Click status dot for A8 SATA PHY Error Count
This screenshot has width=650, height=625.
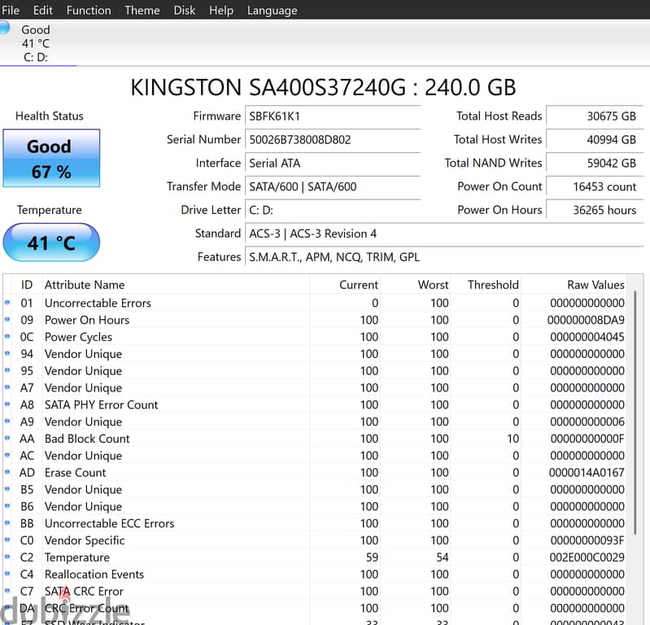click(x=7, y=404)
